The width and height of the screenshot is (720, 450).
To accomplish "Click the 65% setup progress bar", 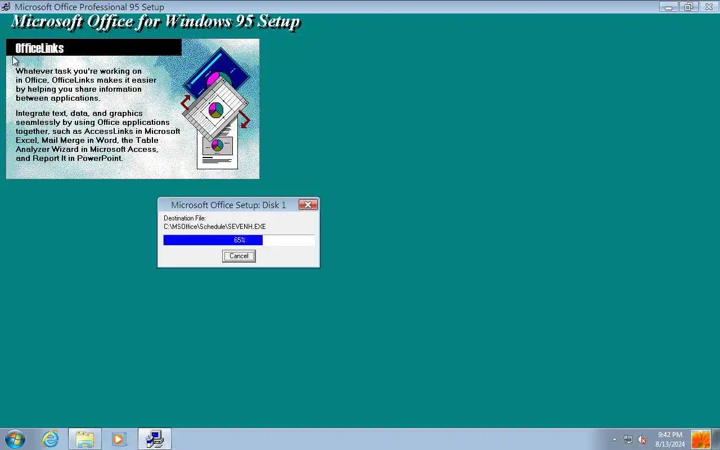I will (x=238, y=240).
